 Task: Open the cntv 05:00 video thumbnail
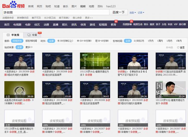point(57,90)
